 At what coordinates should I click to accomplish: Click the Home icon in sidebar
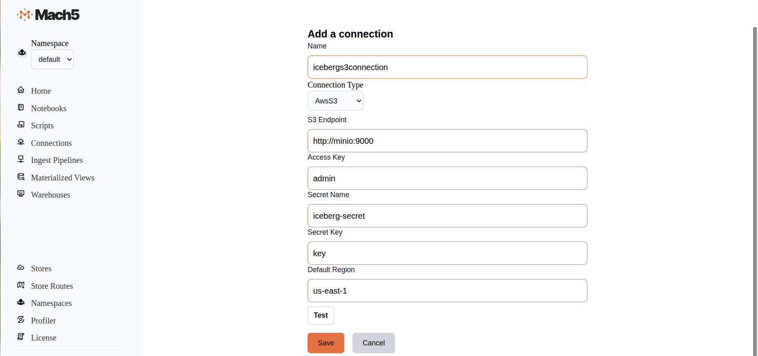pyautogui.click(x=21, y=90)
